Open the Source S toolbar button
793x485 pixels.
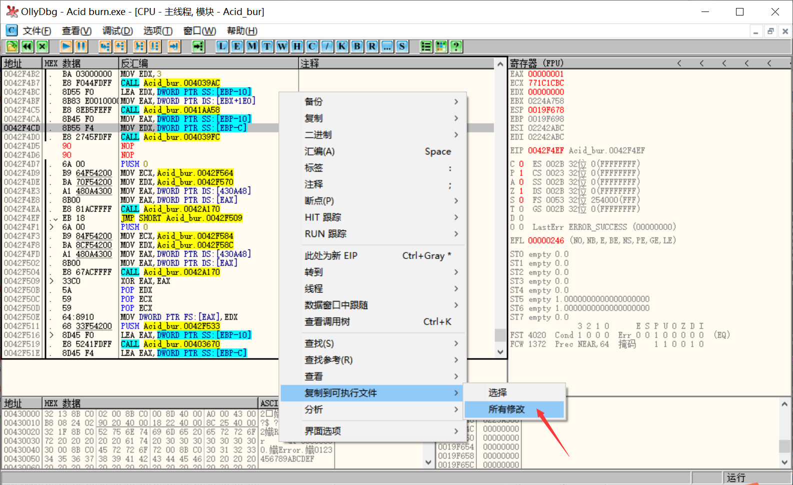coord(402,46)
